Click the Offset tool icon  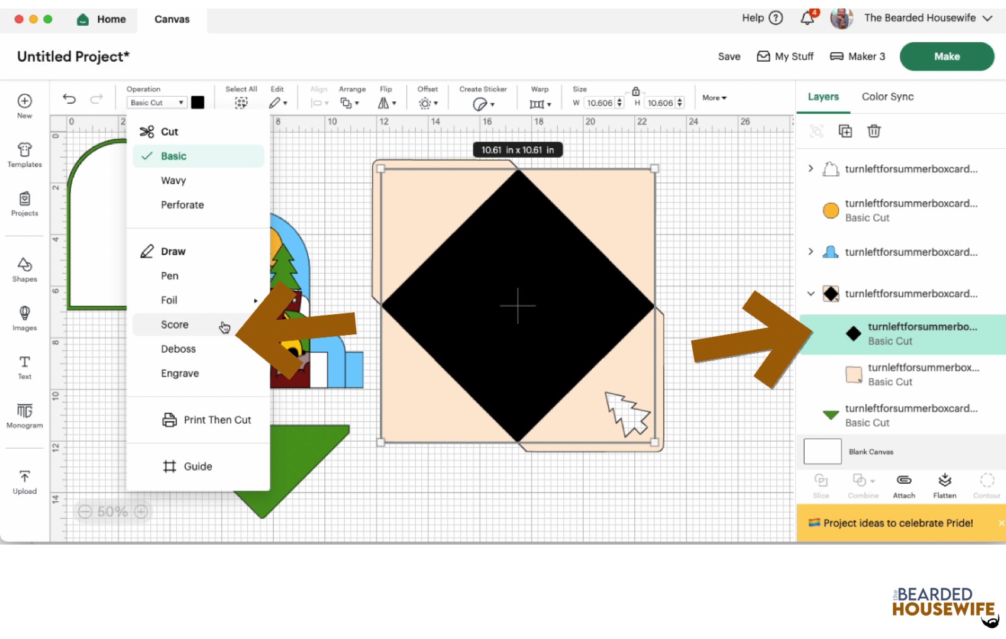point(428,103)
